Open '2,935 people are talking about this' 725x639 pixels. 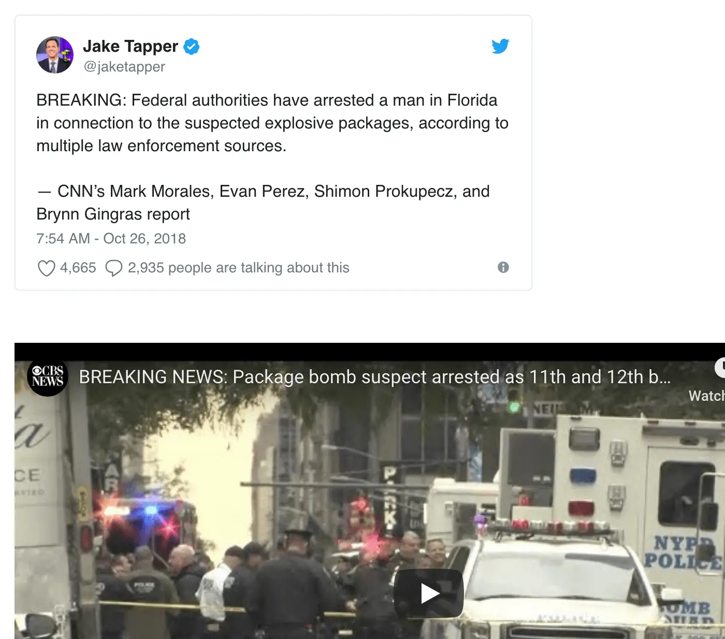(x=239, y=268)
